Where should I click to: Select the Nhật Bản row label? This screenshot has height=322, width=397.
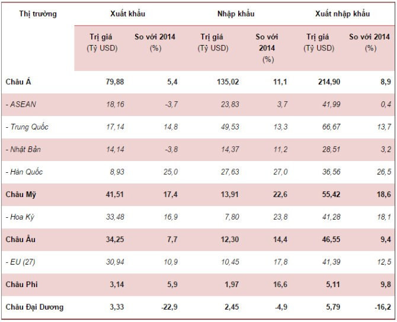[x=24, y=150]
